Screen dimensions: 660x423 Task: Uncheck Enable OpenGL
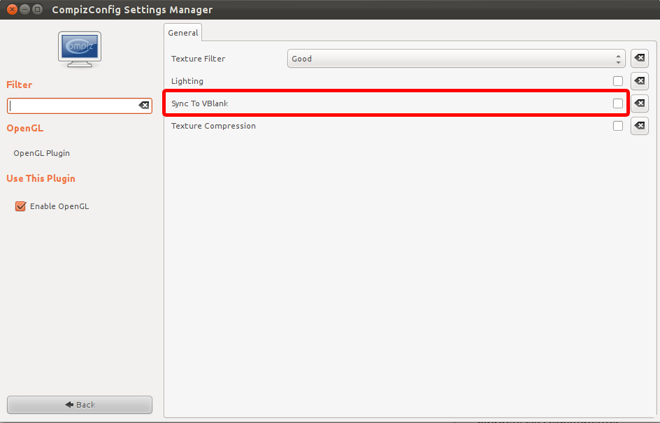(21, 206)
